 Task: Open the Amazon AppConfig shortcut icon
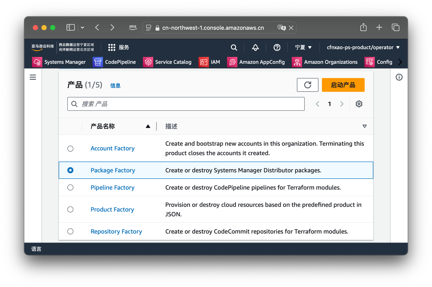(232, 62)
